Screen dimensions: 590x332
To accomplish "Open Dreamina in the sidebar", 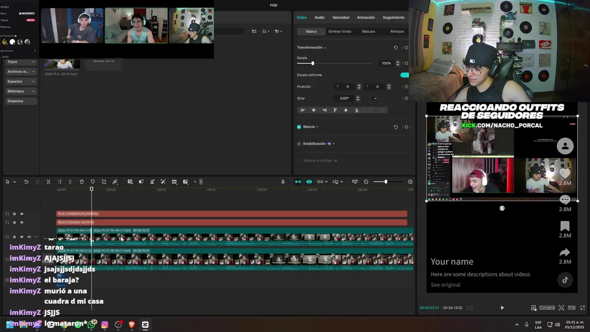I will (21, 101).
